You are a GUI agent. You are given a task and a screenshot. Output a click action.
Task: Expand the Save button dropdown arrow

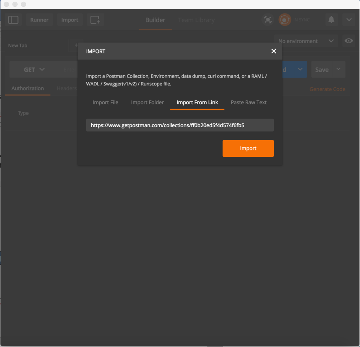(339, 69)
